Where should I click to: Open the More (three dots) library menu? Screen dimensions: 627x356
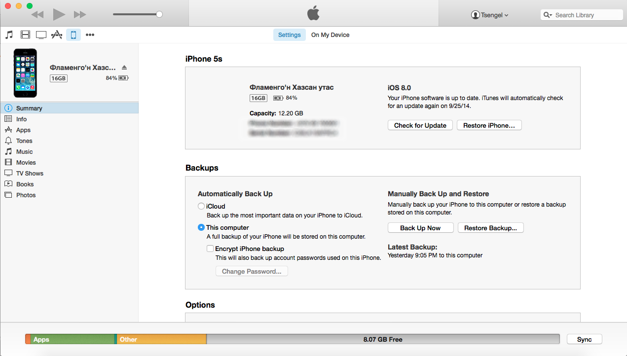coord(90,35)
